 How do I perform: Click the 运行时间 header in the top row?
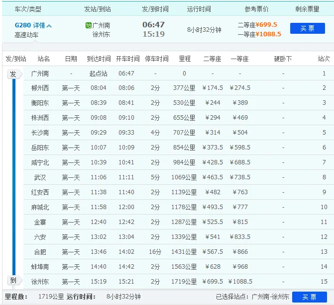pyautogui.click(x=199, y=9)
